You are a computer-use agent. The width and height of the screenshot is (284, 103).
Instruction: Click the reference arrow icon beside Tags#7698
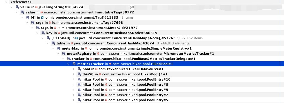click(x=33, y=23)
